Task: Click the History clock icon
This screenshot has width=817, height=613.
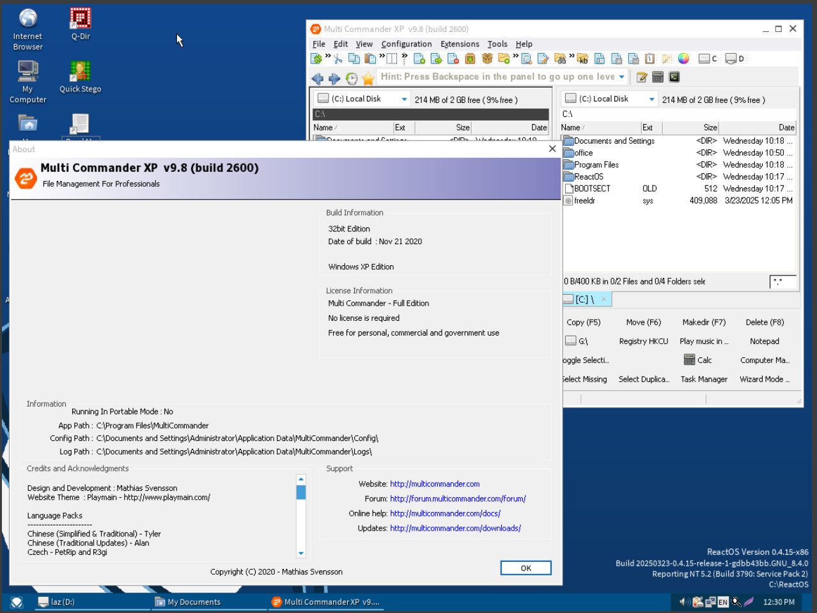Action: (352, 78)
